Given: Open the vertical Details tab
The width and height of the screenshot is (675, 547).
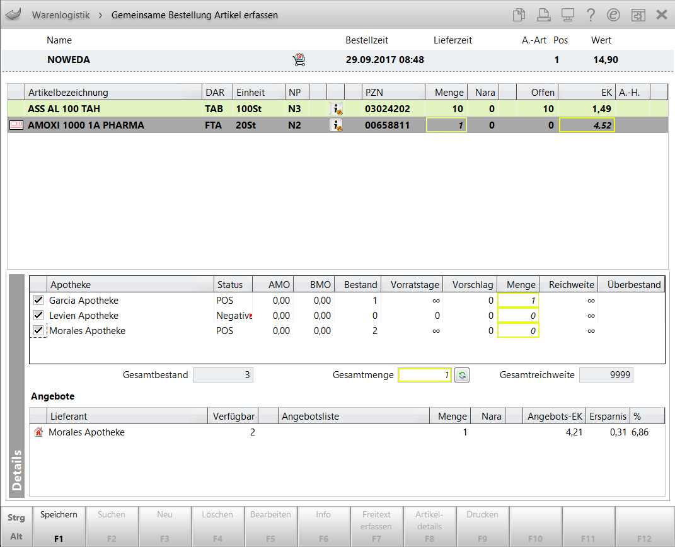Looking at the screenshot, I should [17, 386].
